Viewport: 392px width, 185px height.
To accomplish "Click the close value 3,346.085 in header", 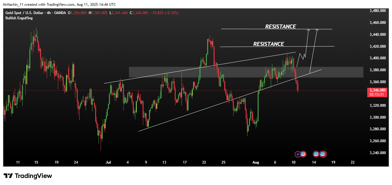I will click(x=140, y=13).
